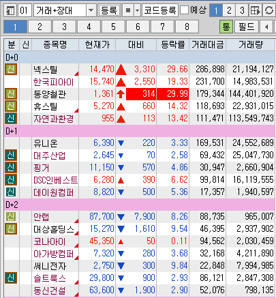Click the 코드등록 button
This screenshot has height=298, width=276.
[x=160, y=10]
